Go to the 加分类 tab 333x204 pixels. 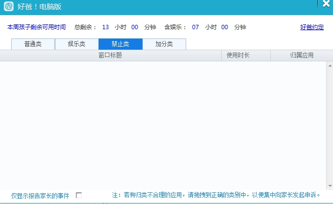pyautogui.click(x=164, y=44)
